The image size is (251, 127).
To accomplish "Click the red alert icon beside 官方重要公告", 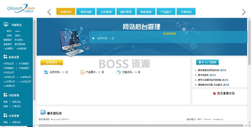I will point(214,93).
